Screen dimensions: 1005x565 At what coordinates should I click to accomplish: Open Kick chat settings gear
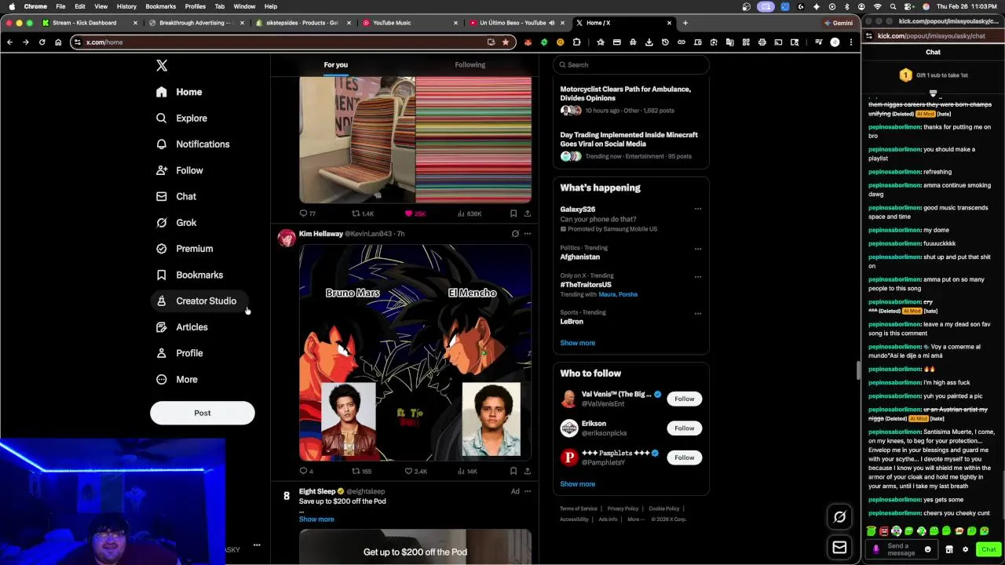965,549
